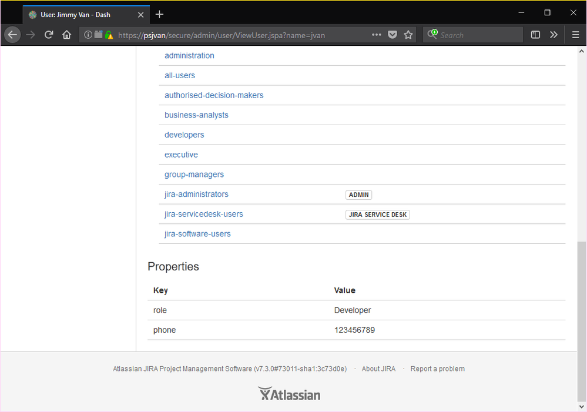This screenshot has height=412, width=587.
Task: Open the jira-administrators group link
Action: coord(196,195)
